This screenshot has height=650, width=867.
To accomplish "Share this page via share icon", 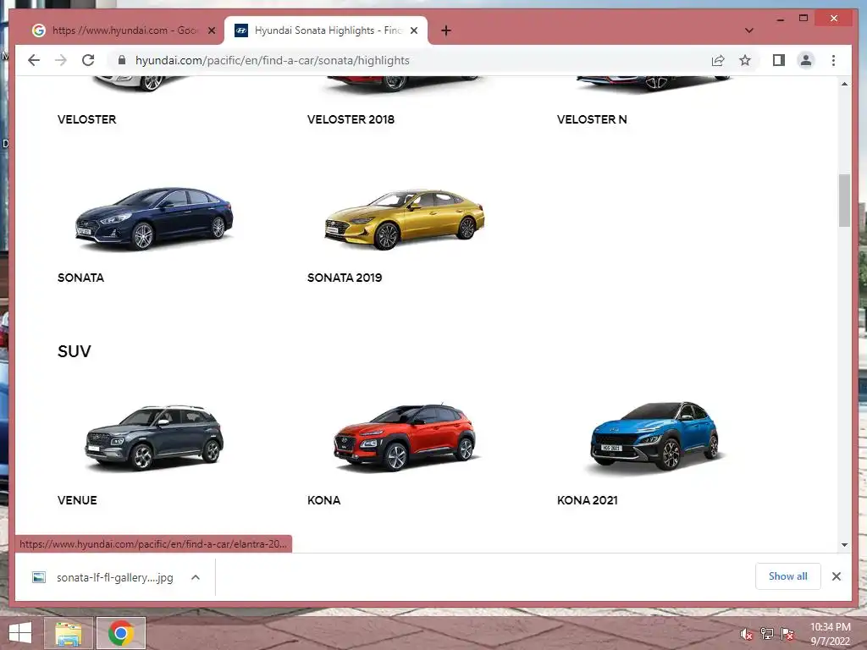I will coord(718,60).
